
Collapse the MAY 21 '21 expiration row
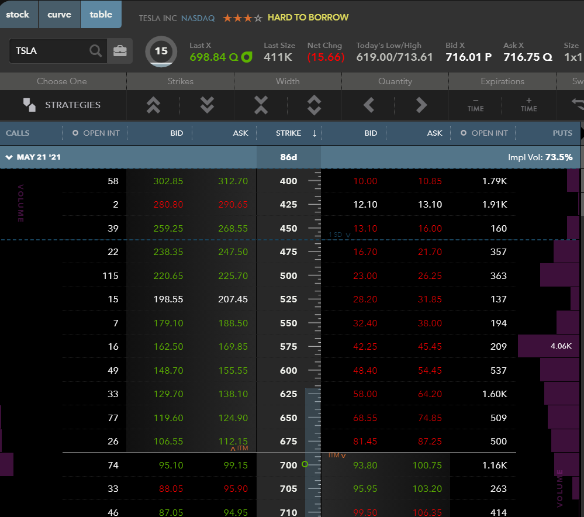[x=9, y=157]
